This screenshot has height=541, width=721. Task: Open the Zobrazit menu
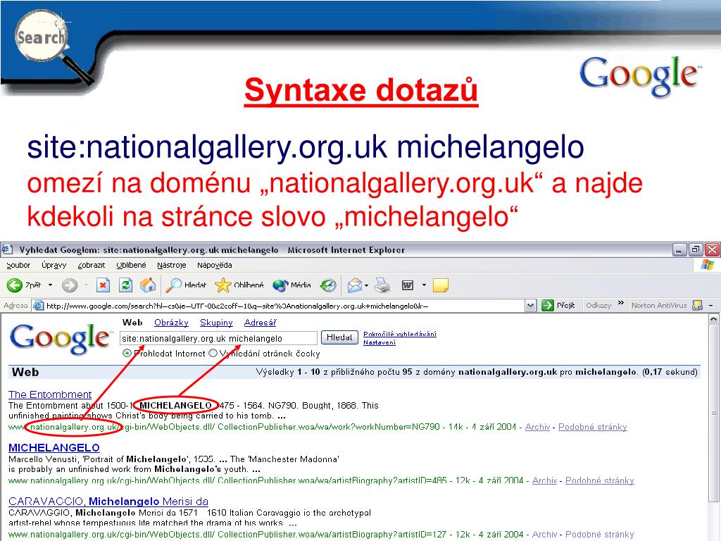(x=92, y=265)
